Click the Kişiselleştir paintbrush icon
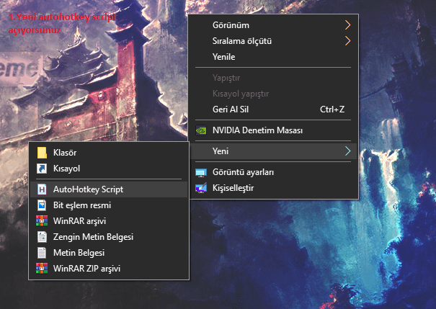Viewport: 436px width, 309px height. [201, 188]
